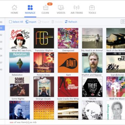Click the view toggle icon at toolbar right
Image resolution: width=125 pixels, height=125 pixels.
pyautogui.click(x=123, y=22)
